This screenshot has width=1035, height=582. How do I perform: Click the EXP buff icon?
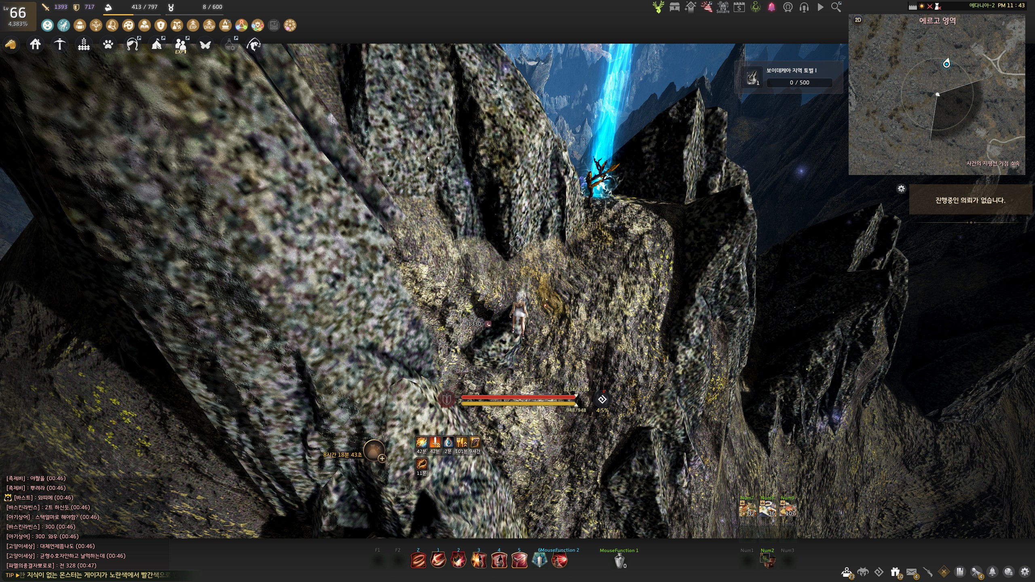pos(193,25)
